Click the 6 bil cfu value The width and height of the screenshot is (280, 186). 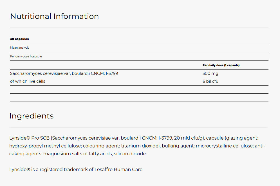pos(210,81)
